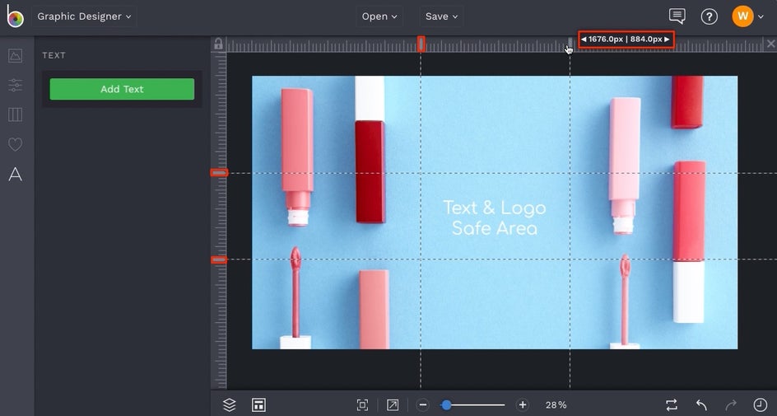777x416 pixels.
Task: Click the left arrow in guide position tooltip
Action: [x=584, y=40]
